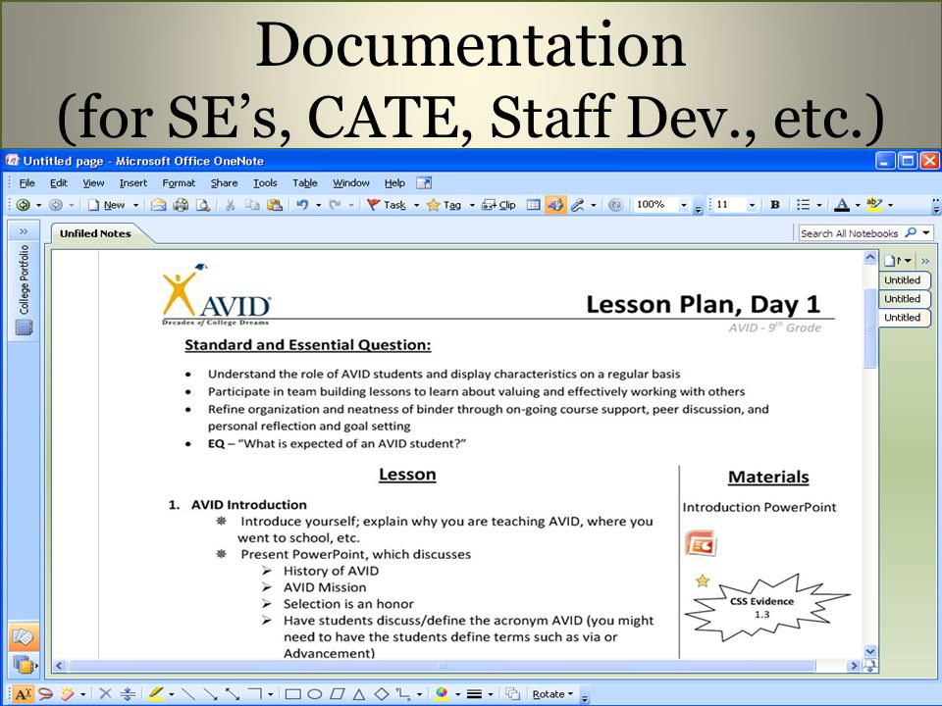Click the E-mail envelope icon
Image resolution: width=942 pixels, height=706 pixels.
159,205
